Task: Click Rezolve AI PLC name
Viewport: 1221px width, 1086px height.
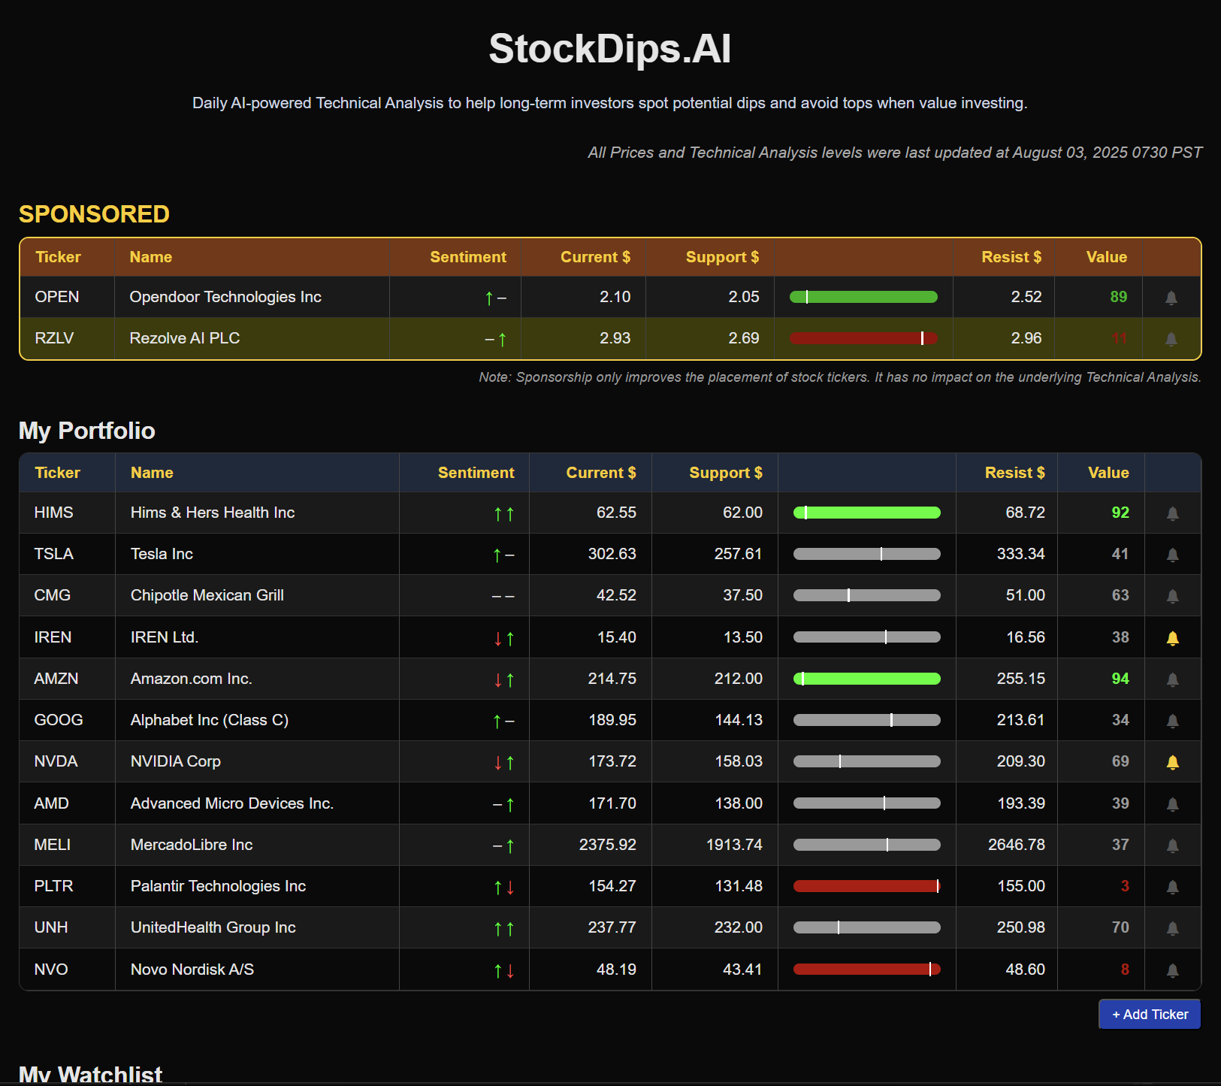Action: pyautogui.click(x=185, y=338)
